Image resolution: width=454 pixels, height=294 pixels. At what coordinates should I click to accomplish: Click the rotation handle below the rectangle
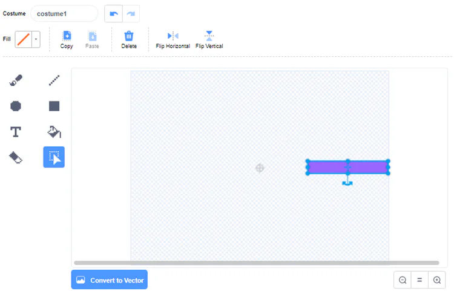347,183
